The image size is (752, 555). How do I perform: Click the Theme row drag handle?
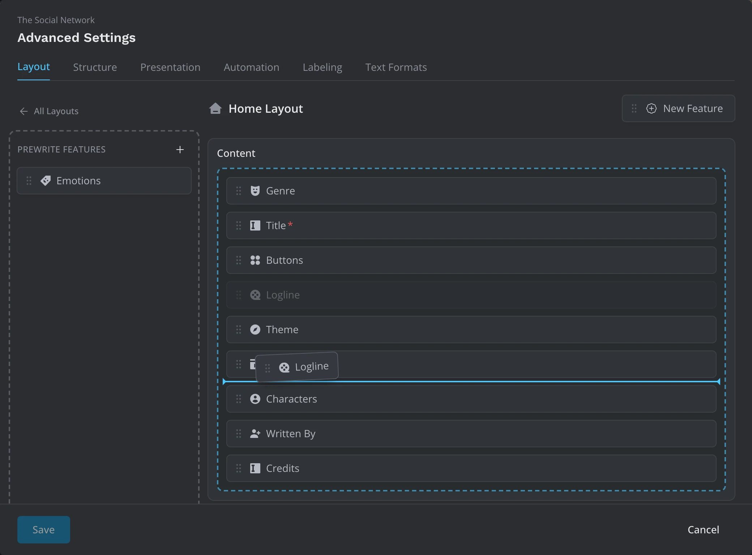pos(239,330)
